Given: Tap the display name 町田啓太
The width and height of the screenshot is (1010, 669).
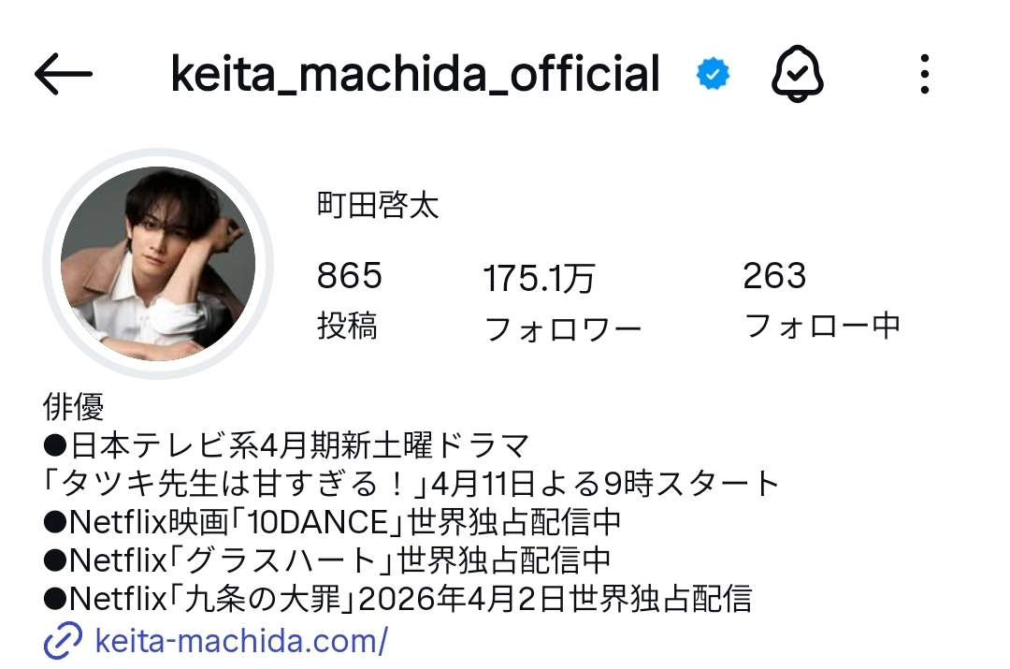Looking at the screenshot, I should pyautogui.click(x=378, y=206).
